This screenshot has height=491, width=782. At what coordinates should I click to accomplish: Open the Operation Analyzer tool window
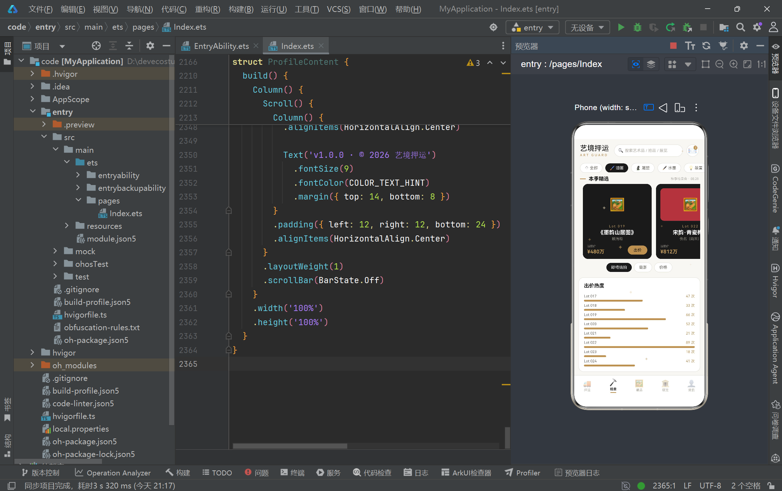tap(113, 473)
